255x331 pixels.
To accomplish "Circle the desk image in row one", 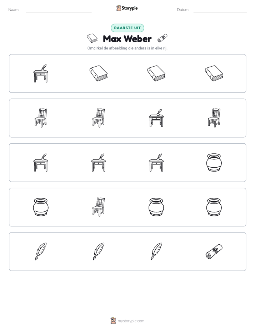I will pos(41,73).
